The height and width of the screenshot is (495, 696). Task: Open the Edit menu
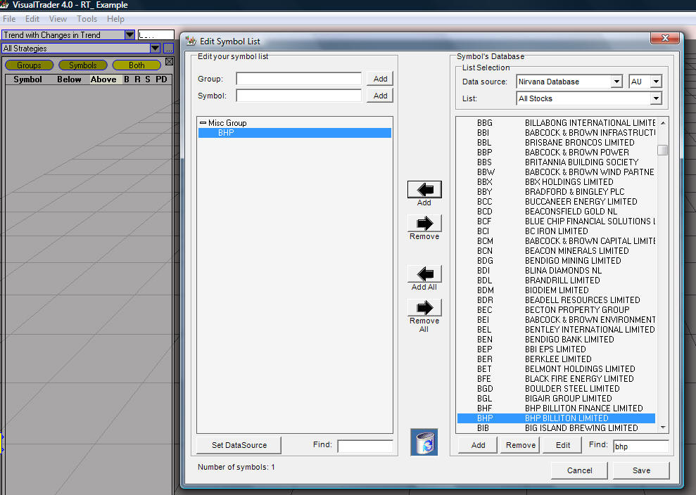(x=32, y=19)
